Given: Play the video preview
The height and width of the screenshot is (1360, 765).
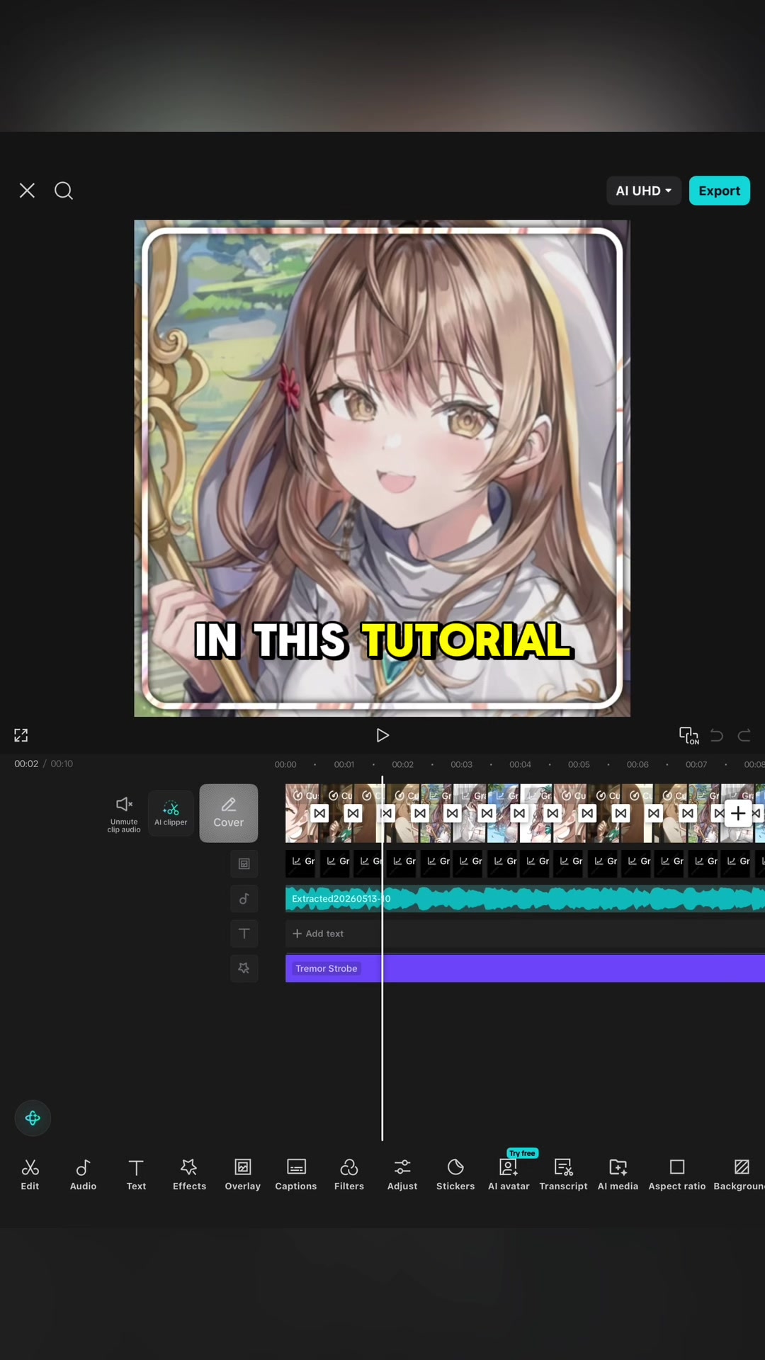Looking at the screenshot, I should pos(382,735).
